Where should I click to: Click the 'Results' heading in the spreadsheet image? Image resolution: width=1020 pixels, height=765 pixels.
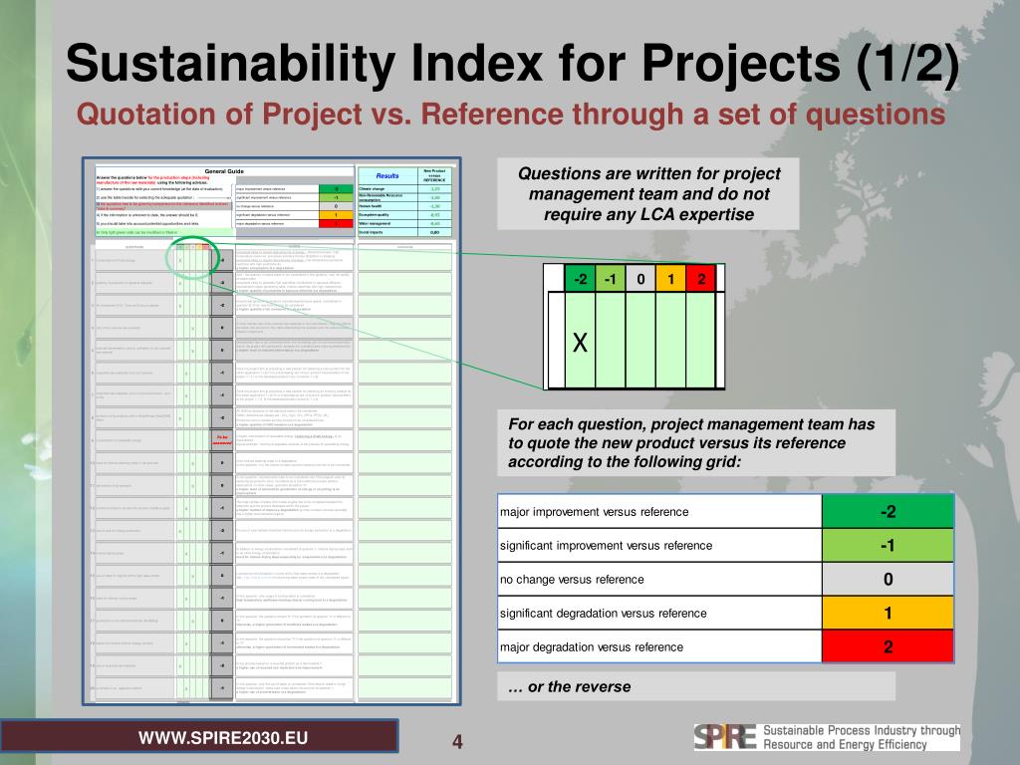[x=387, y=175]
